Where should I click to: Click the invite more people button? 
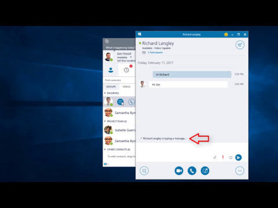pos(240,45)
